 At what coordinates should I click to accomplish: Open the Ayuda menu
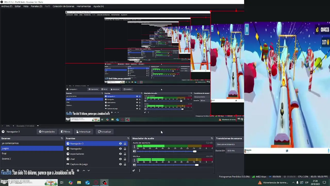click(98, 6)
